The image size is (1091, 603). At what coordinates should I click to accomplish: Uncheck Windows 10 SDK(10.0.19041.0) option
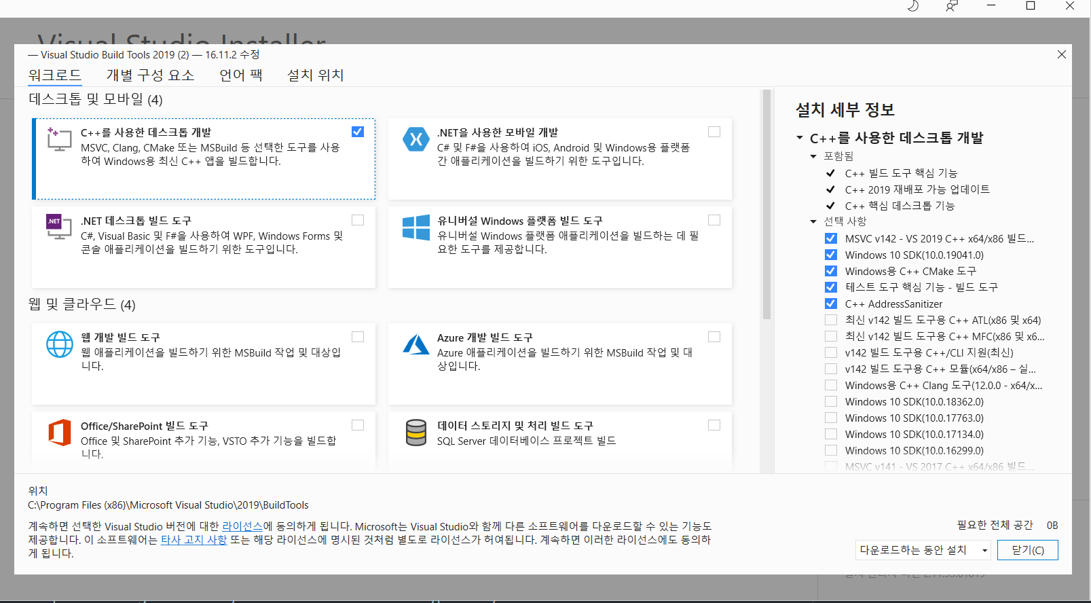pos(831,255)
